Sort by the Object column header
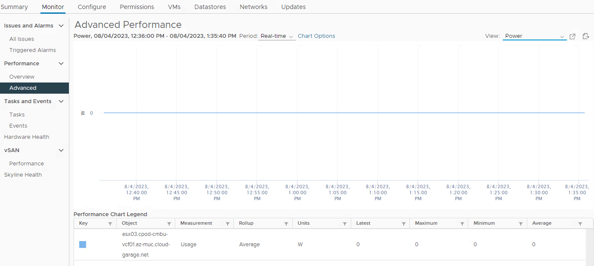This screenshot has width=594, height=266. tap(130, 223)
